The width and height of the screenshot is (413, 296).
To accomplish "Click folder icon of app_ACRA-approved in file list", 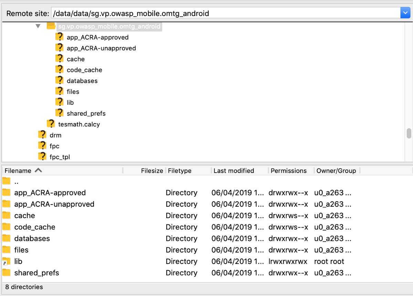I will [7, 193].
